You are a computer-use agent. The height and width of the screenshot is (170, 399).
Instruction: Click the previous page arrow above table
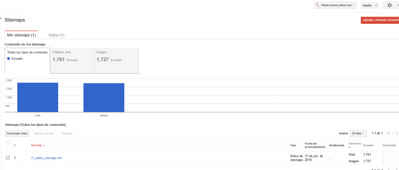(388, 133)
